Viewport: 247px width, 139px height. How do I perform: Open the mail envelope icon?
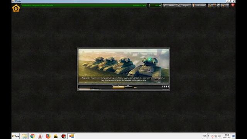(x=214, y=5)
